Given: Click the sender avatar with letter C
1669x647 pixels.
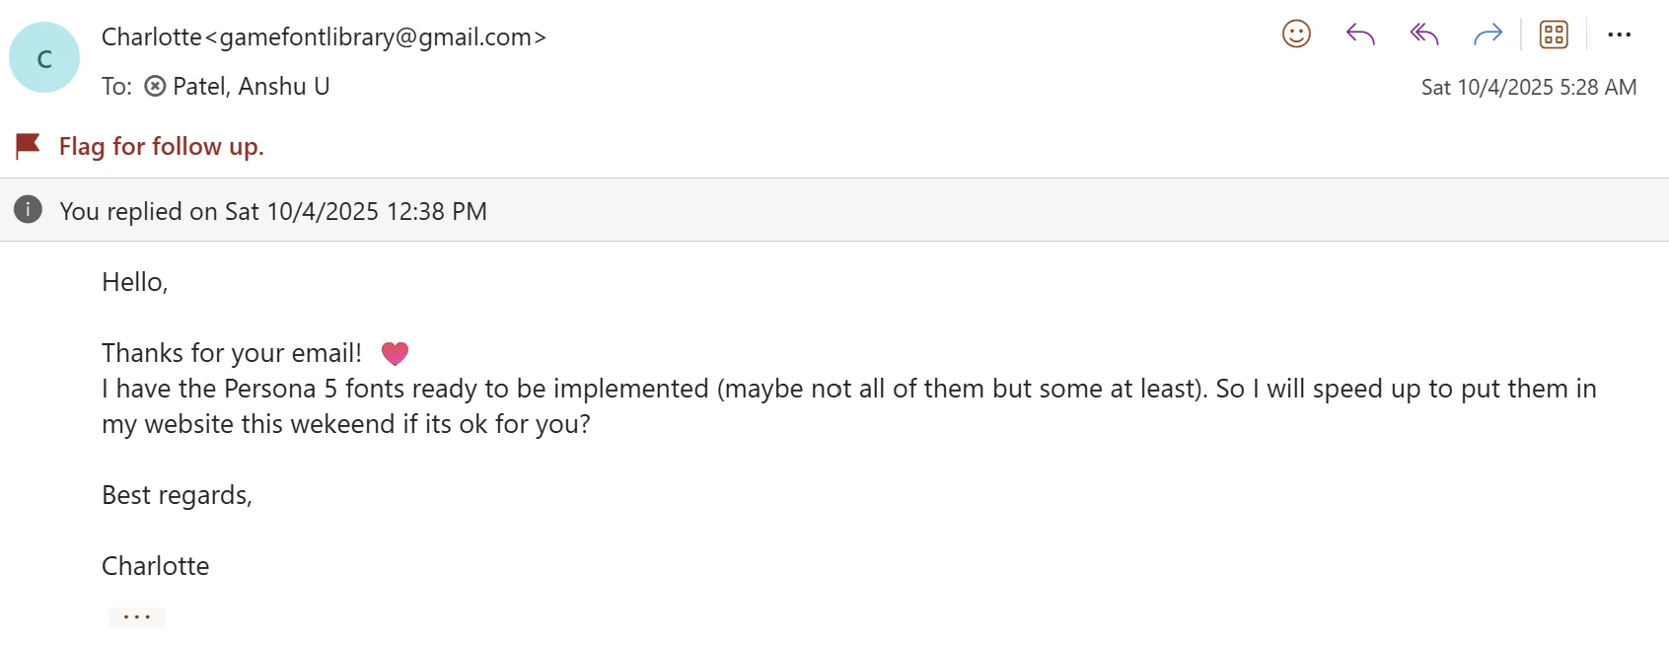Looking at the screenshot, I should click(x=44, y=57).
